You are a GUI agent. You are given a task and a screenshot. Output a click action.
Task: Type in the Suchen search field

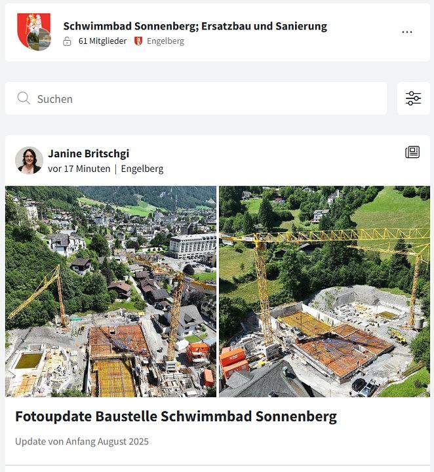tap(197, 98)
